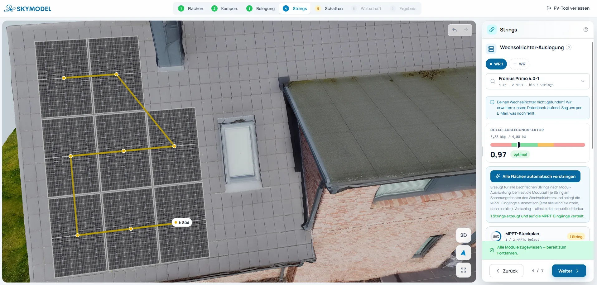Click the MPPT-Steckplan heading
The height and width of the screenshot is (285, 597).
tap(522, 234)
